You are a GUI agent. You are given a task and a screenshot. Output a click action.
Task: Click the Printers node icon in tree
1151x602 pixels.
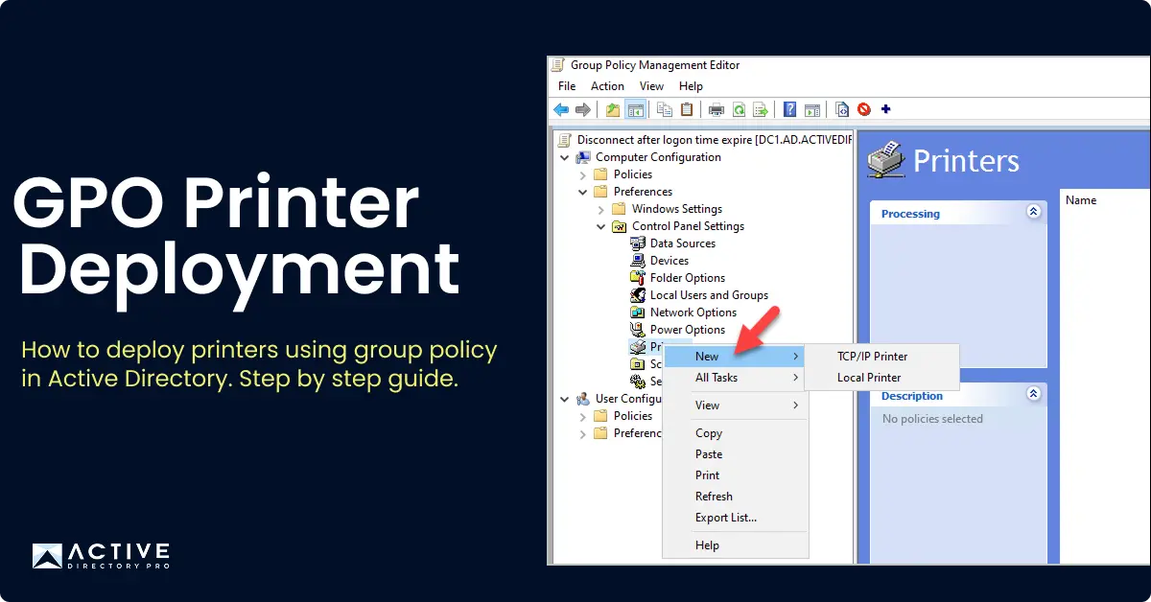click(x=638, y=347)
